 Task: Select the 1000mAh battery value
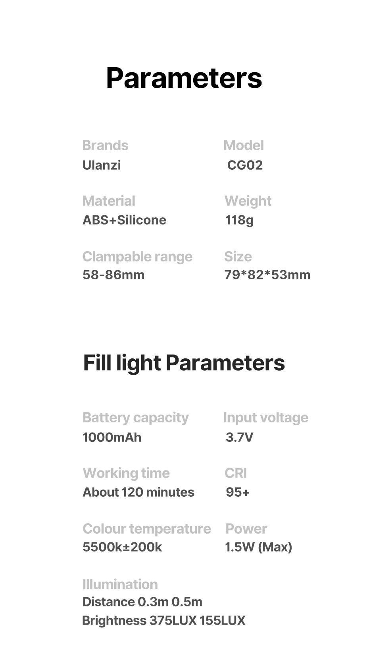tap(112, 437)
